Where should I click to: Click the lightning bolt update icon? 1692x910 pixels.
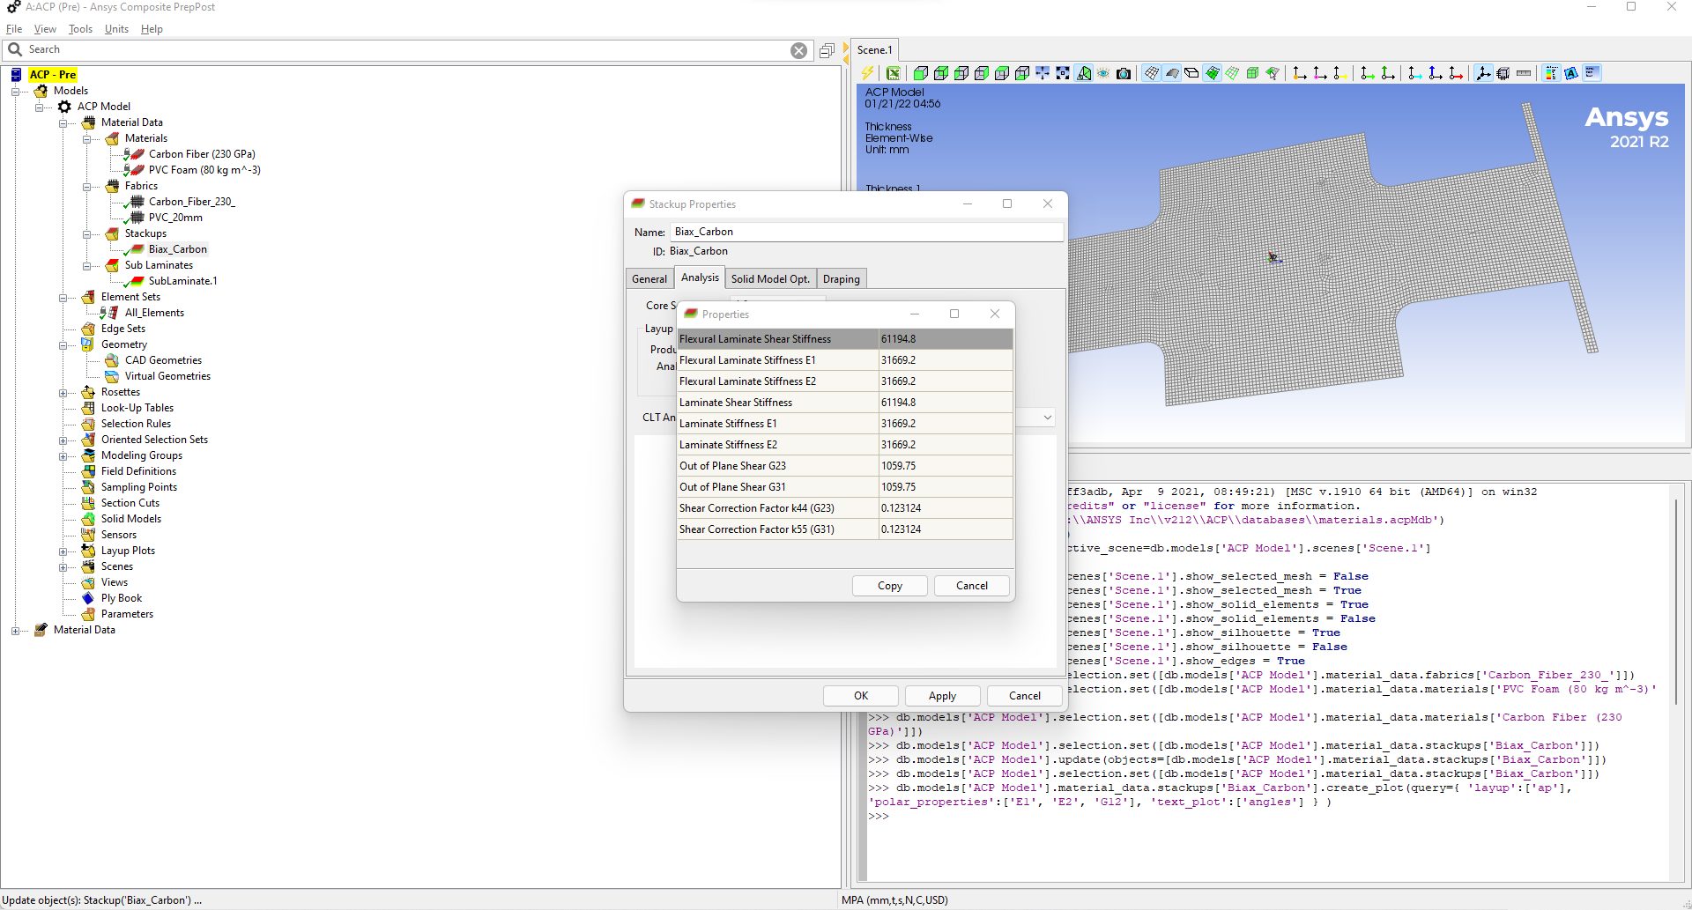pyautogui.click(x=868, y=73)
